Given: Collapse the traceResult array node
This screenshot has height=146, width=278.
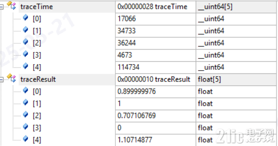Looking at the screenshot, I should (1, 79).
